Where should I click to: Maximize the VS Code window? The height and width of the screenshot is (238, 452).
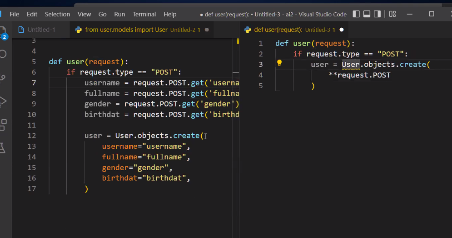click(432, 14)
